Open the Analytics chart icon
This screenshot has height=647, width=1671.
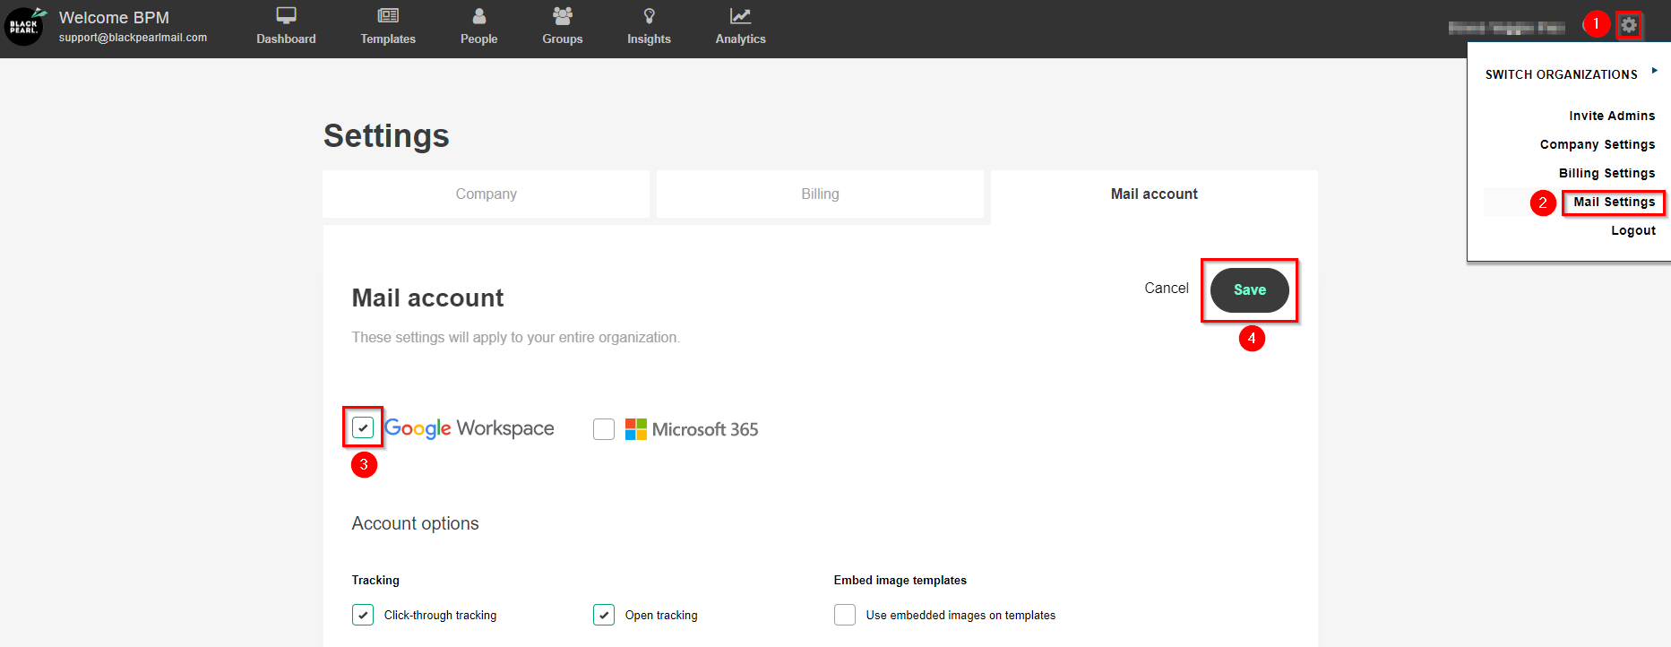(740, 16)
